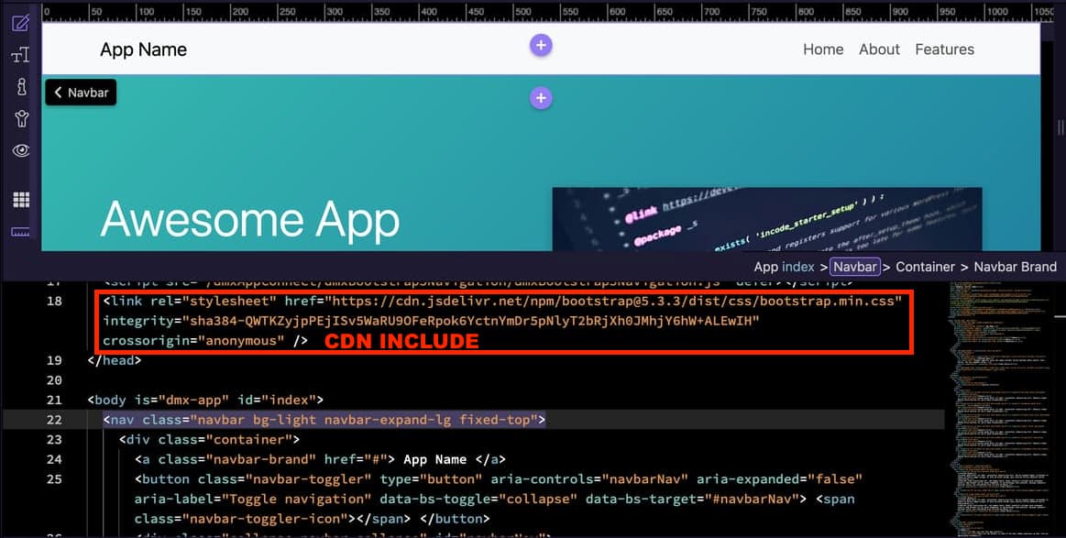Click the horizontal ruler above the design view
The height and width of the screenshot is (538, 1066).
(547, 12)
